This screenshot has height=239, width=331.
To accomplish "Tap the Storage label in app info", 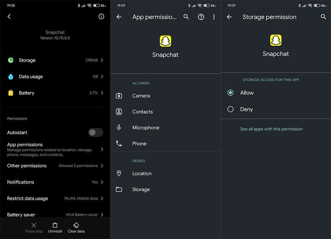I will [x=27, y=60].
